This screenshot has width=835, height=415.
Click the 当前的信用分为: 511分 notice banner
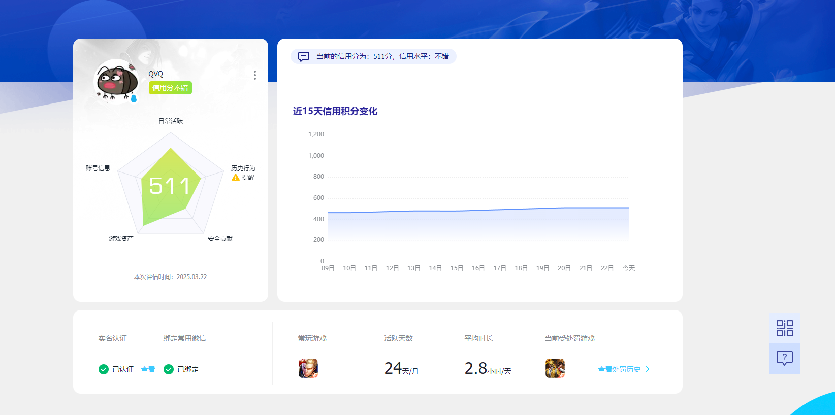pyautogui.click(x=373, y=56)
